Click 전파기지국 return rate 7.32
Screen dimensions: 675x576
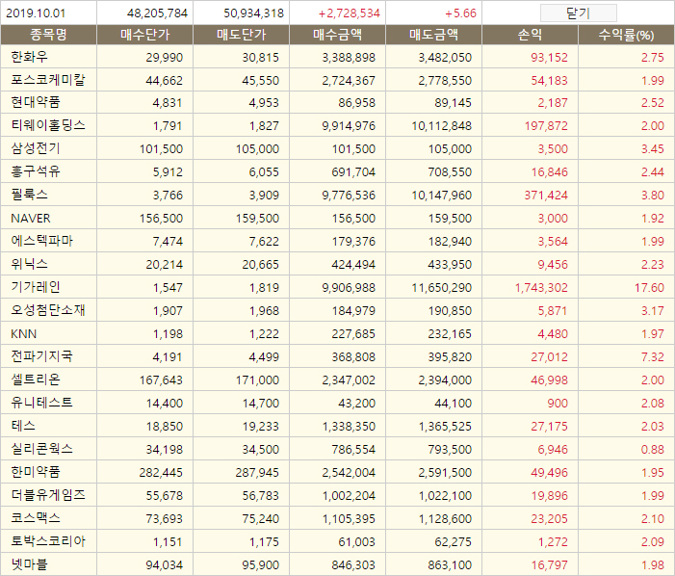(x=653, y=357)
